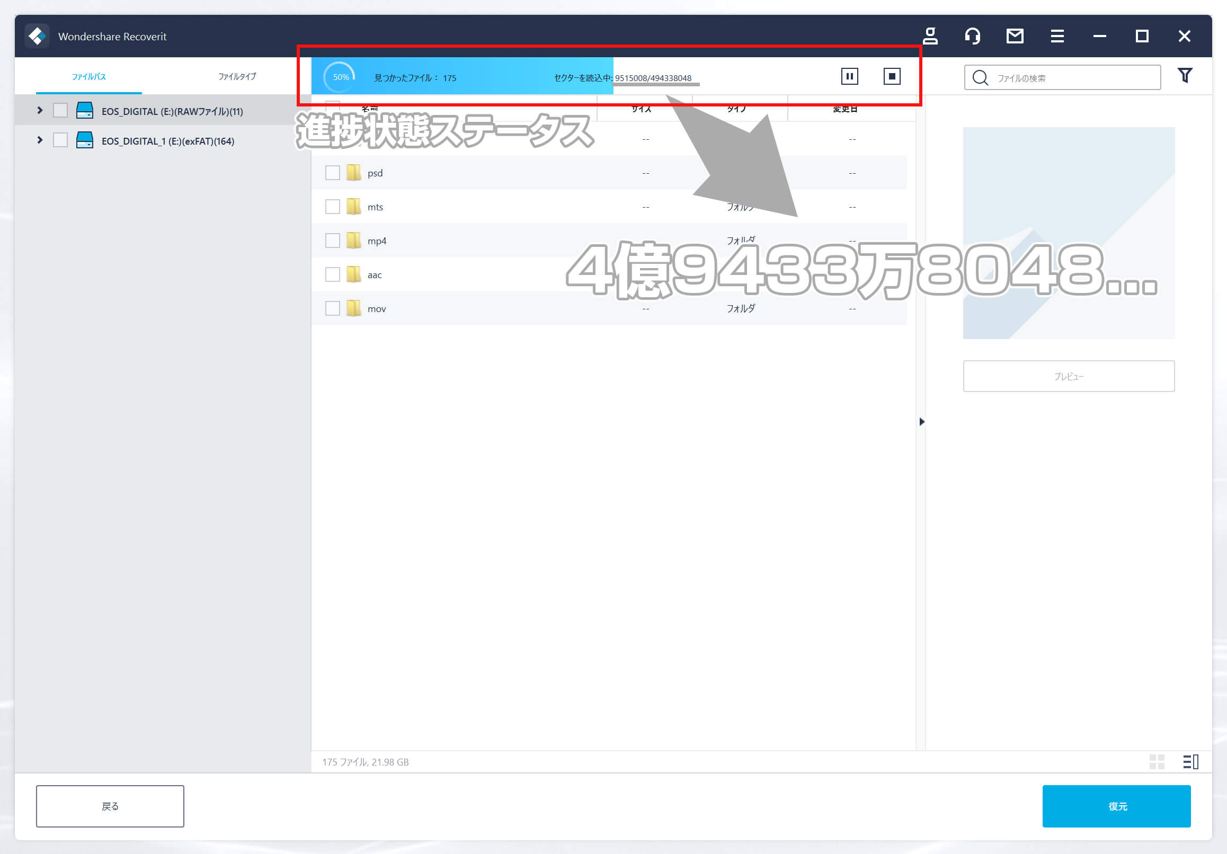Stop the sector scan
The width and height of the screenshot is (1227, 854).
tap(892, 76)
